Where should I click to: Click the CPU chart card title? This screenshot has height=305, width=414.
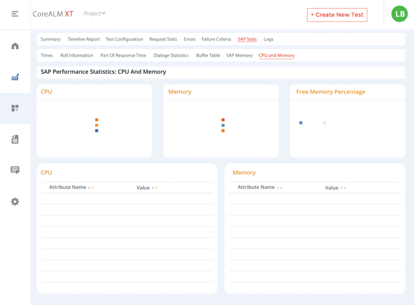(x=46, y=92)
